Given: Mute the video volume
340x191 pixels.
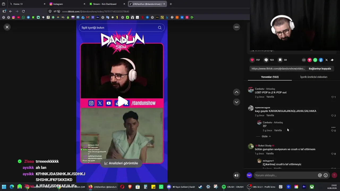Looking at the screenshot, I should 236,175.
